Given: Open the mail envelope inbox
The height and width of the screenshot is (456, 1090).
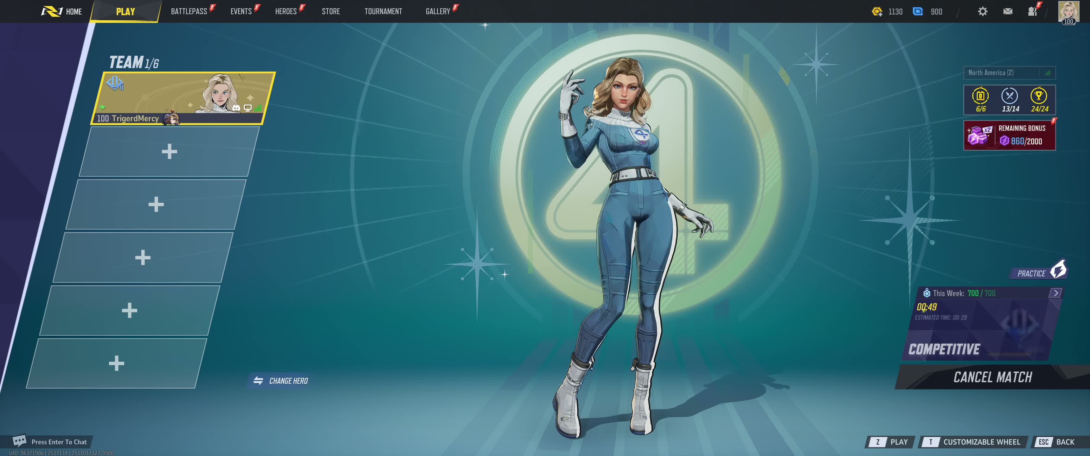Looking at the screenshot, I should (x=1008, y=11).
